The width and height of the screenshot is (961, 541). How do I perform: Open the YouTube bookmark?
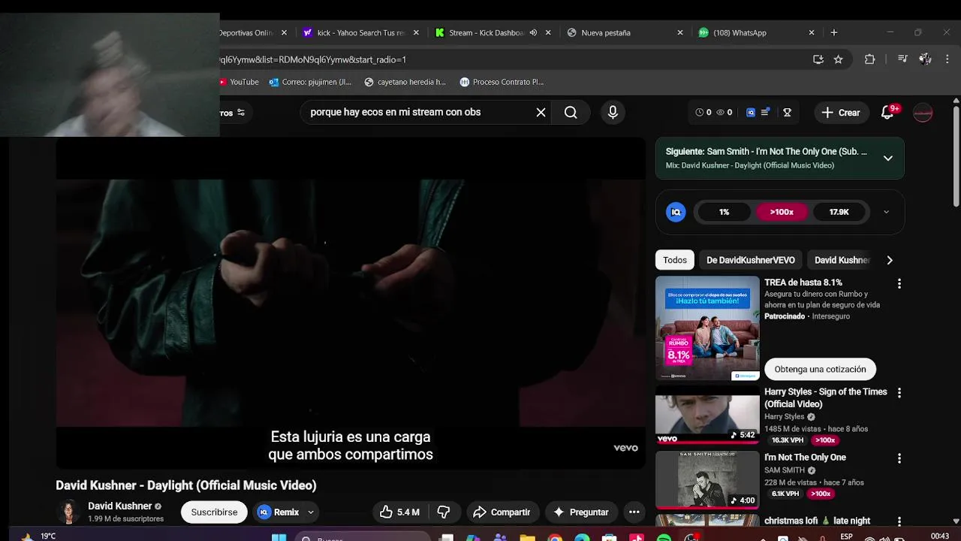point(239,82)
